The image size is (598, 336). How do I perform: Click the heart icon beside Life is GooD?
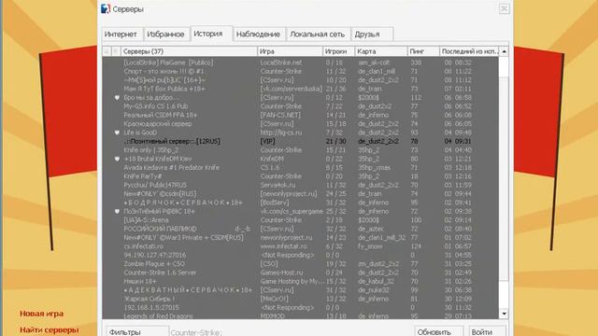117,133
